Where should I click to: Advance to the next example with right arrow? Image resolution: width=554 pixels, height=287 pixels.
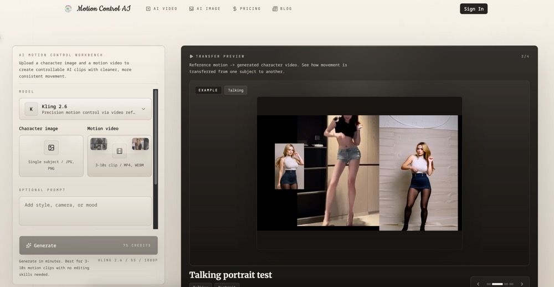click(521, 284)
